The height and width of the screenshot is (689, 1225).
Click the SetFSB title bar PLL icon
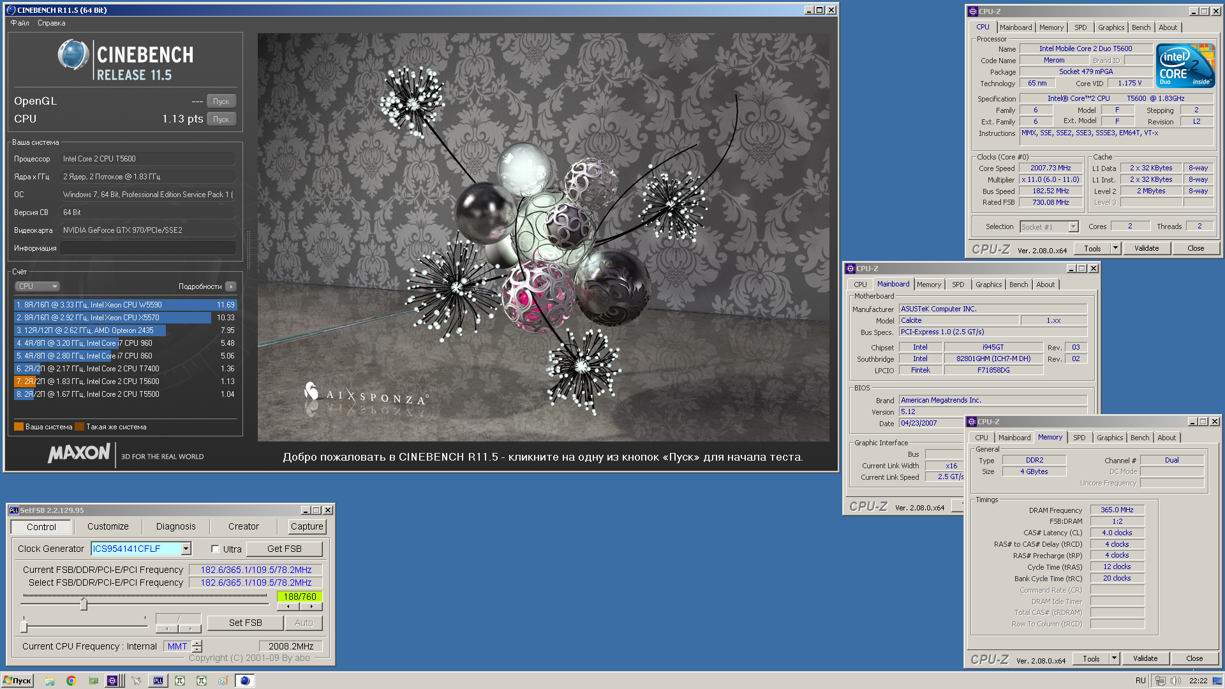point(14,510)
